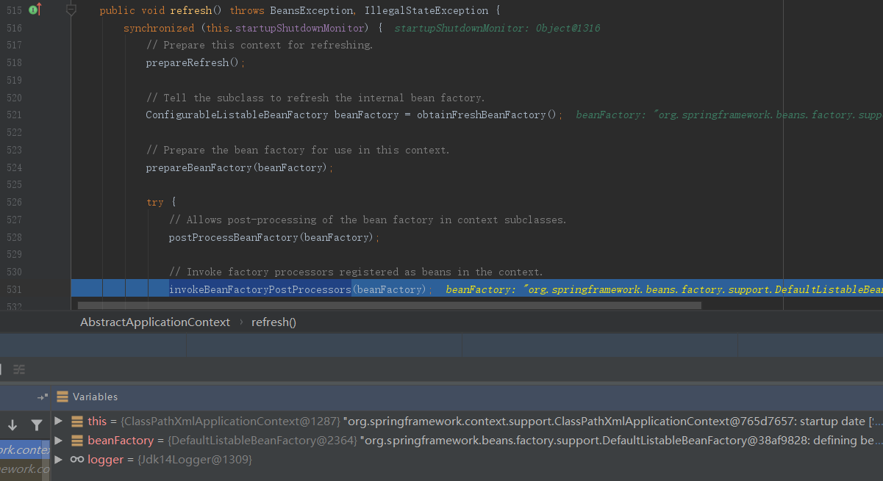Click the implemented-method gutter icon on line 515

[35, 10]
